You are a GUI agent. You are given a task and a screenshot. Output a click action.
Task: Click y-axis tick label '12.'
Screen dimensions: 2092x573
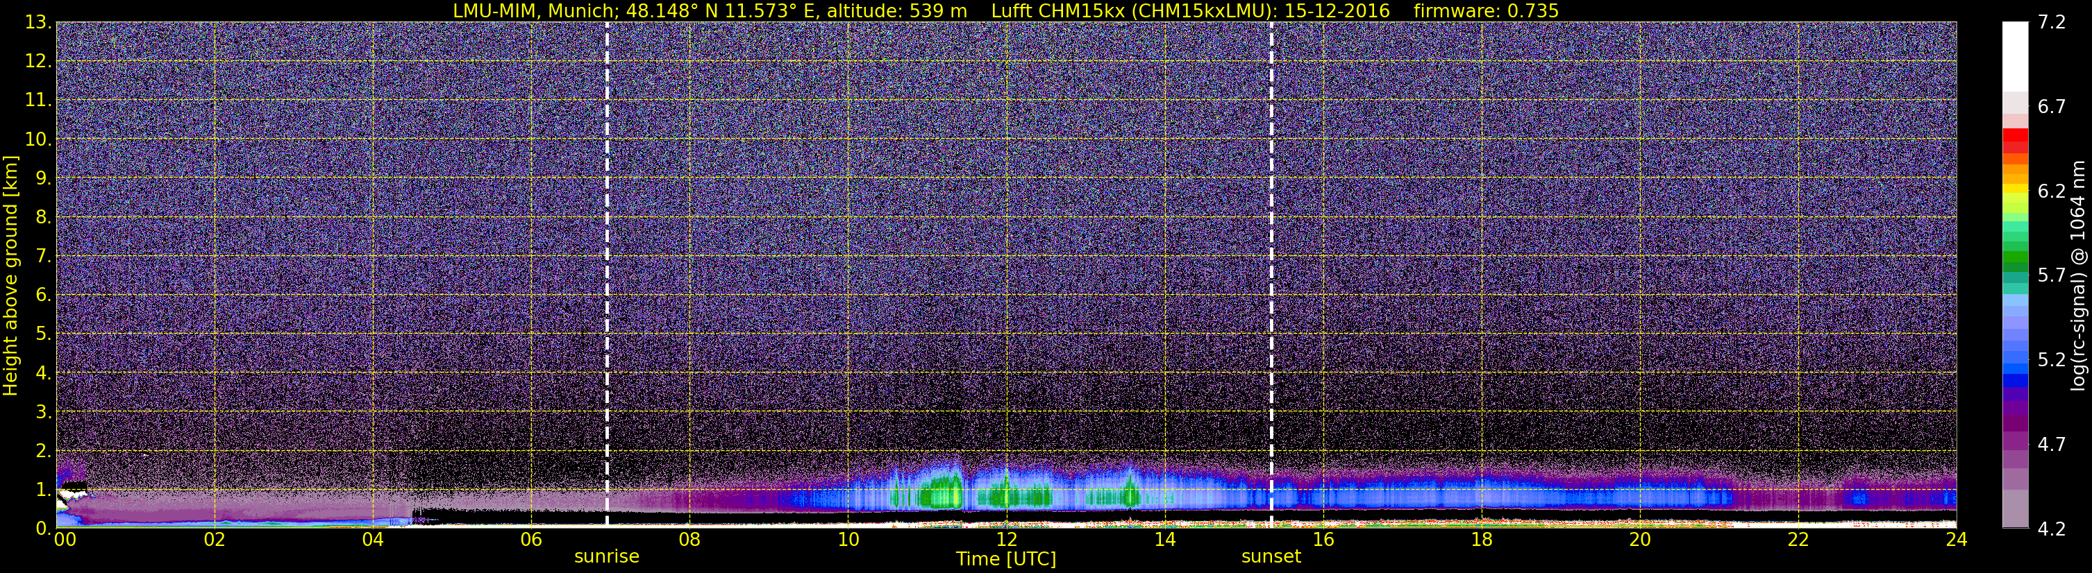tap(38, 62)
